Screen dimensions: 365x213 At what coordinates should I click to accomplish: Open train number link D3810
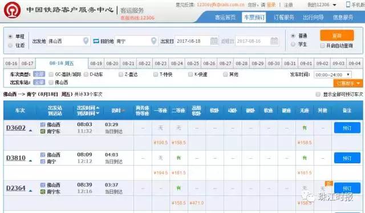16,158
